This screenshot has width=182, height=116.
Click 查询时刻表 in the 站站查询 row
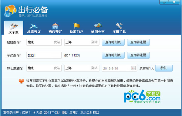click(113, 42)
